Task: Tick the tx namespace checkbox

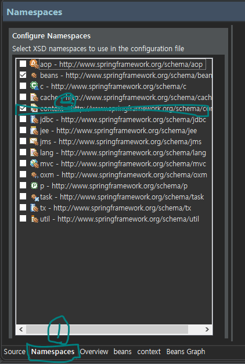Action: point(23,208)
